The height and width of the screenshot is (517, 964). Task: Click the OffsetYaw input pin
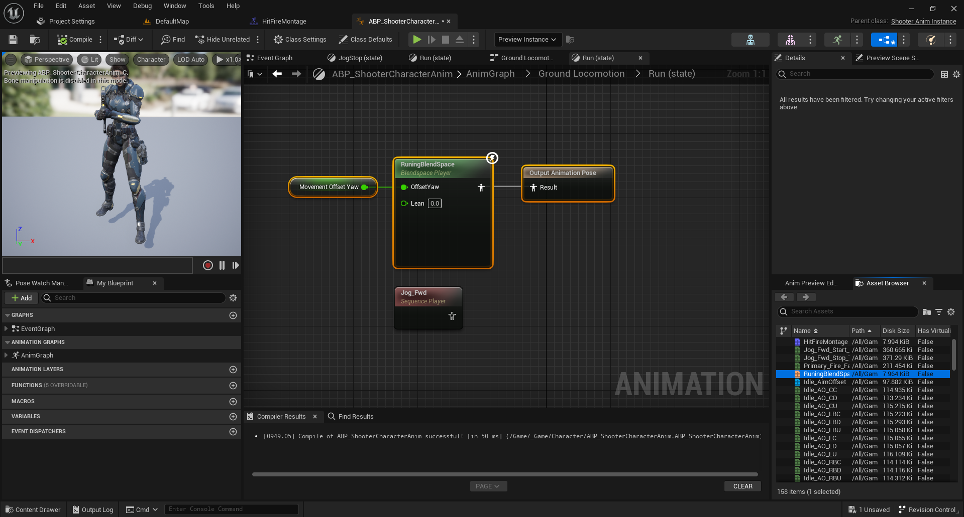pos(404,187)
